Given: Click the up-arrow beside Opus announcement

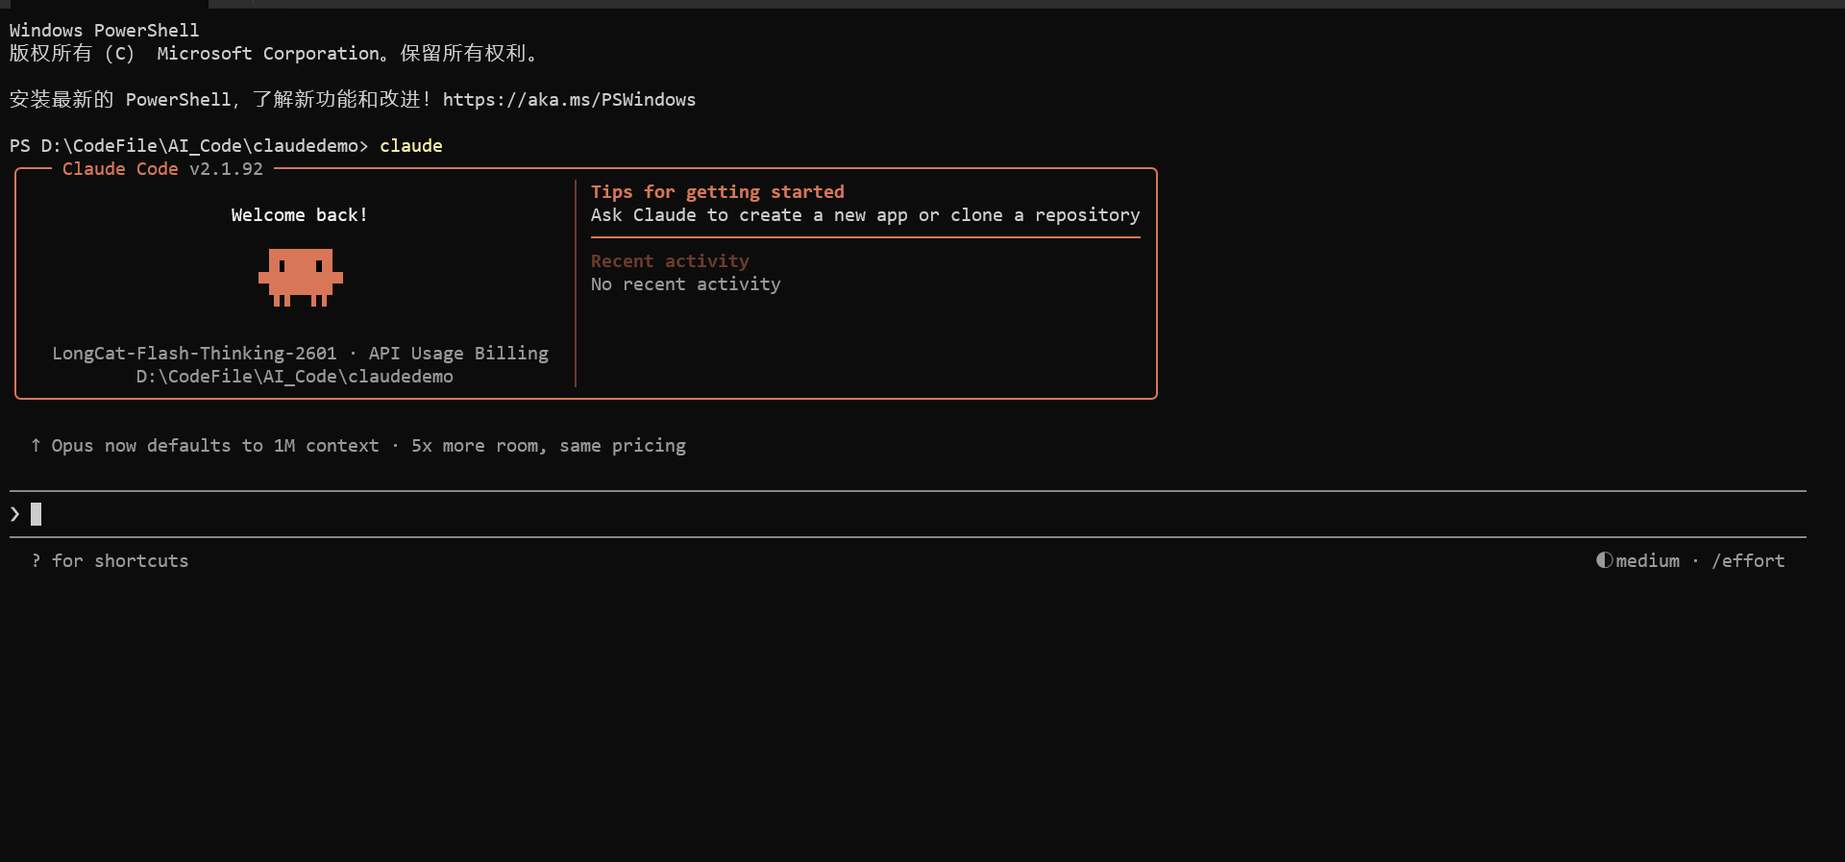Looking at the screenshot, I should [36, 446].
